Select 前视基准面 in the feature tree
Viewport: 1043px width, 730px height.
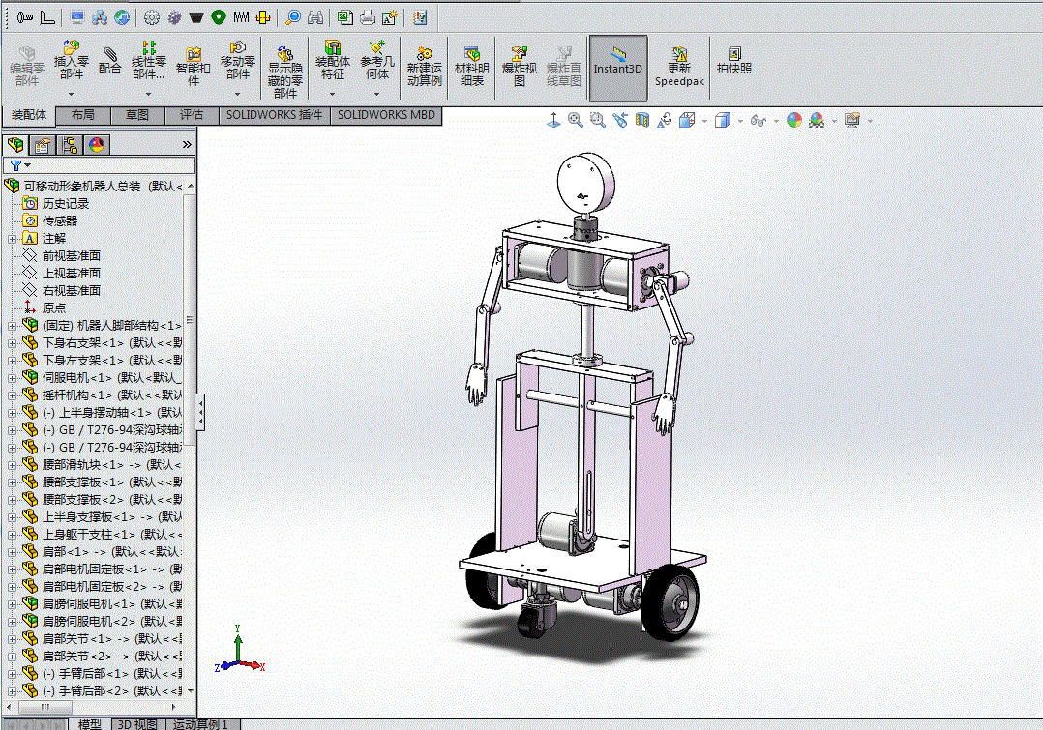tap(71, 255)
